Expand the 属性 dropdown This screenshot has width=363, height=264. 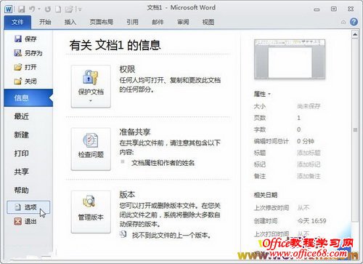click(x=262, y=94)
